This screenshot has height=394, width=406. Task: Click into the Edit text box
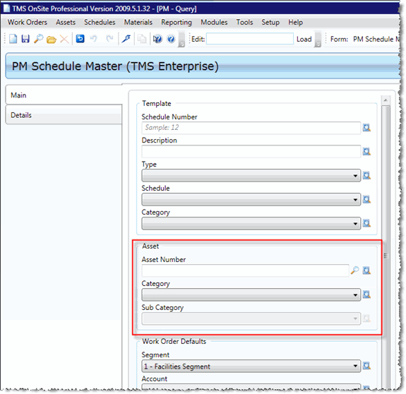tap(250, 39)
